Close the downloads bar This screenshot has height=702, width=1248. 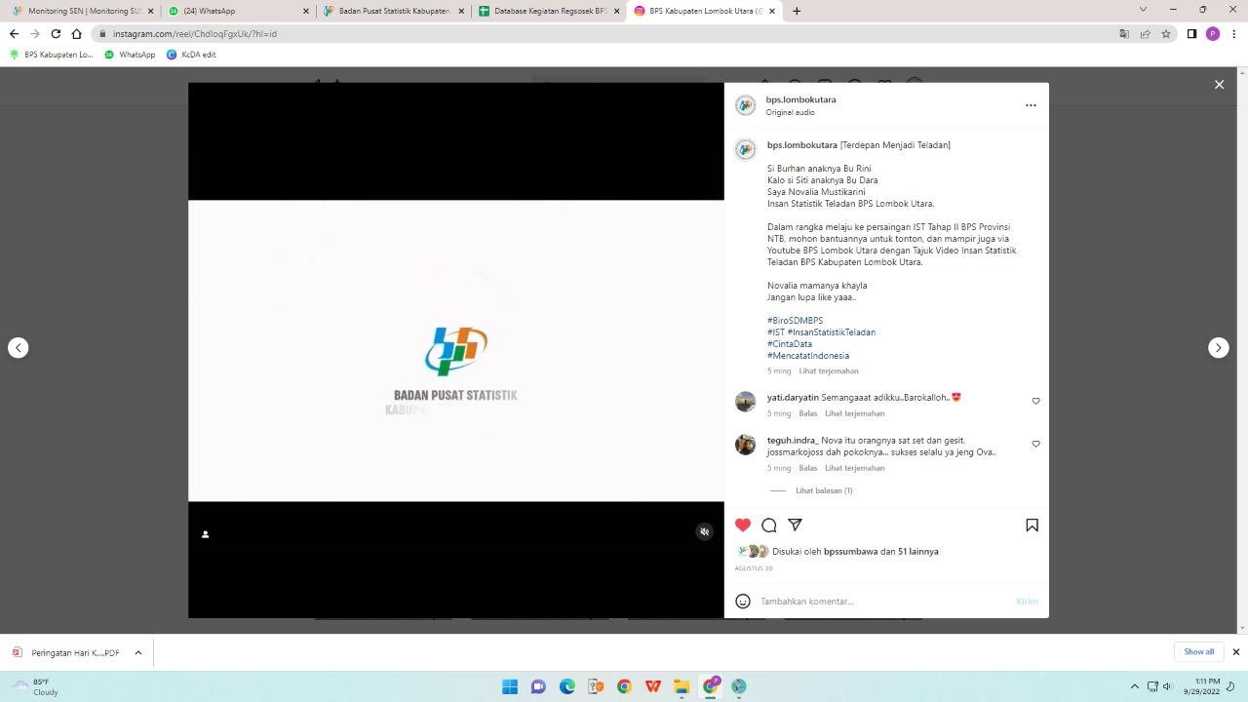coord(1236,651)
